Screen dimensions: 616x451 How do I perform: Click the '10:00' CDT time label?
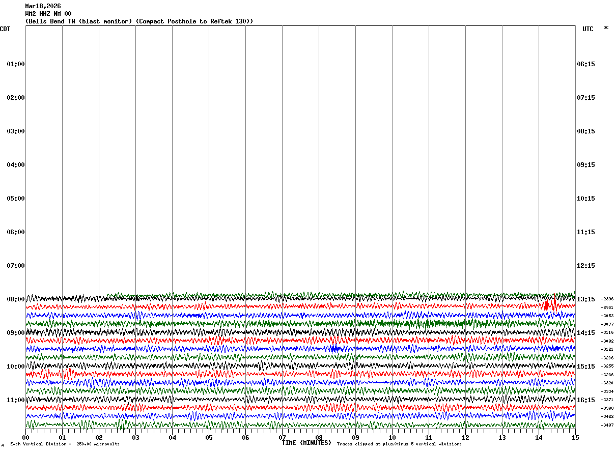[16, 367]
